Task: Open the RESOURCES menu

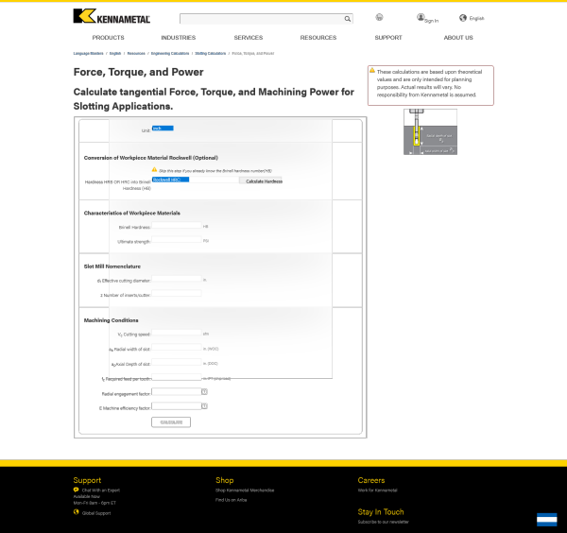Action: click(x=318, y=38)
